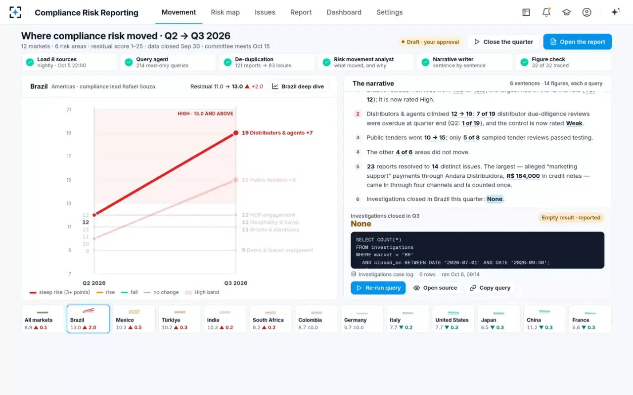Re-run the investigations query

(x=378, y=288)
